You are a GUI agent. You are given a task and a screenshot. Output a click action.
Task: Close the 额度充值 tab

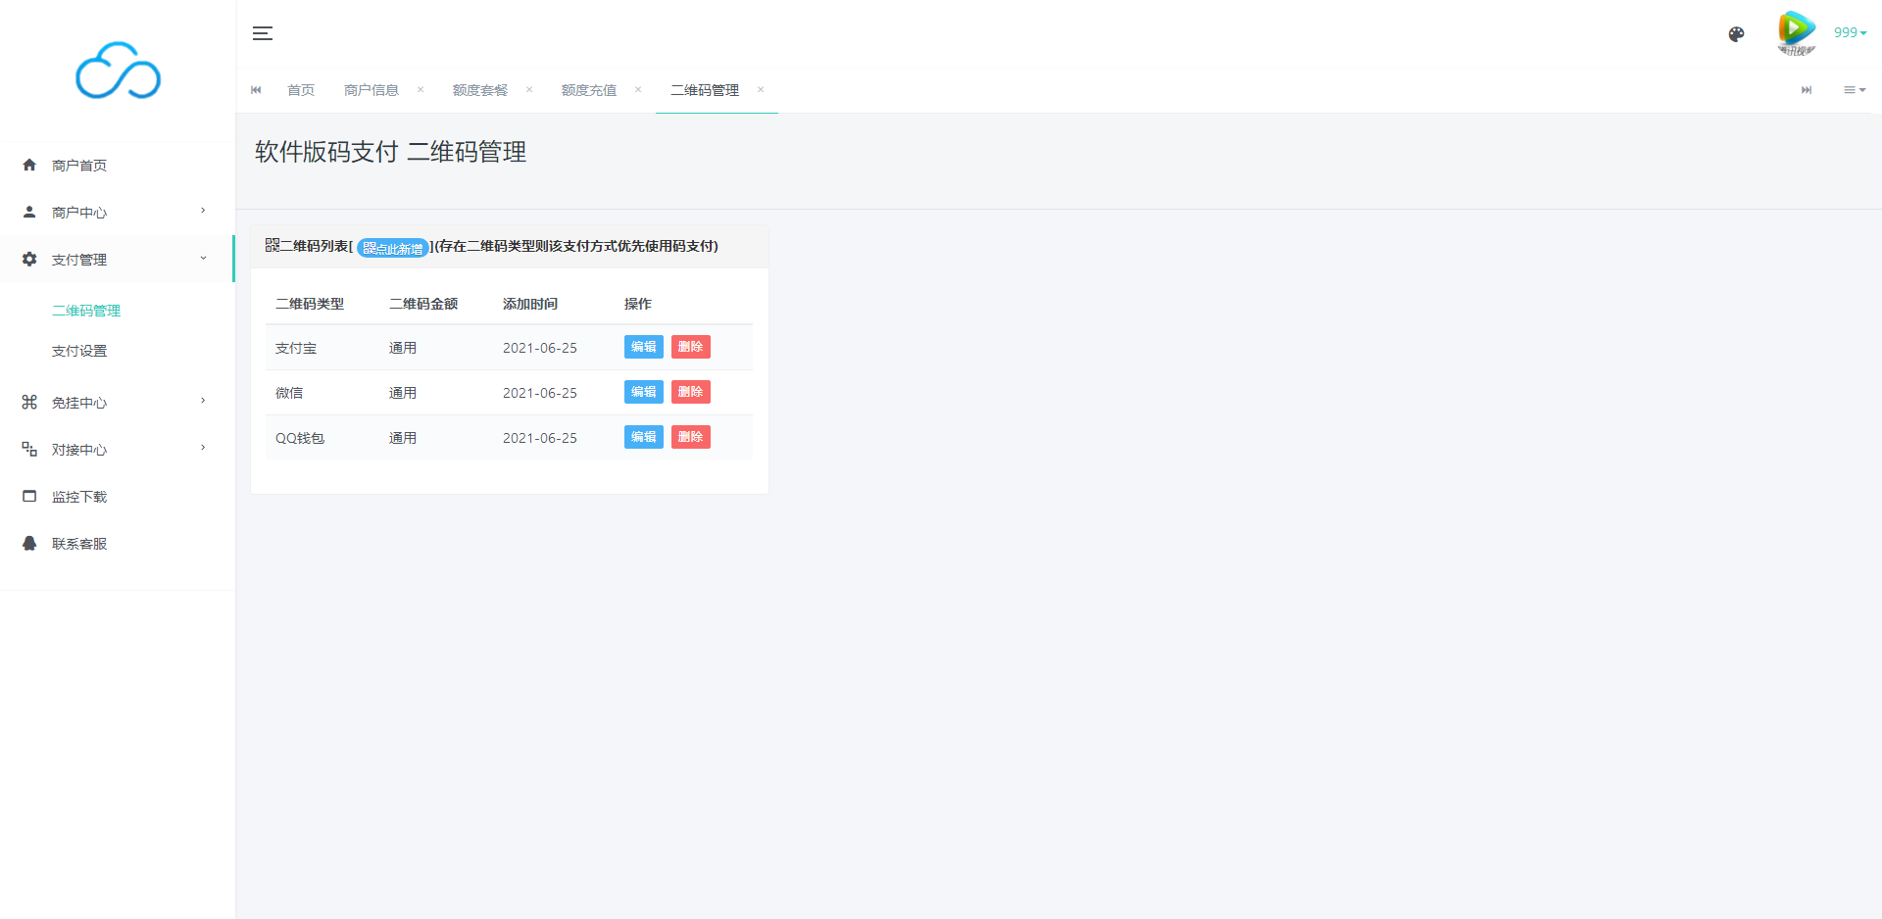(x=638, y=90)
